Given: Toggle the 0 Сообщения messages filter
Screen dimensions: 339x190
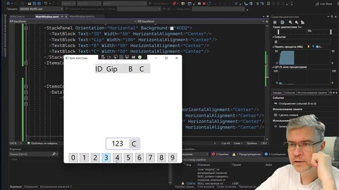Looking at the screenshot, I should (275, 154).
